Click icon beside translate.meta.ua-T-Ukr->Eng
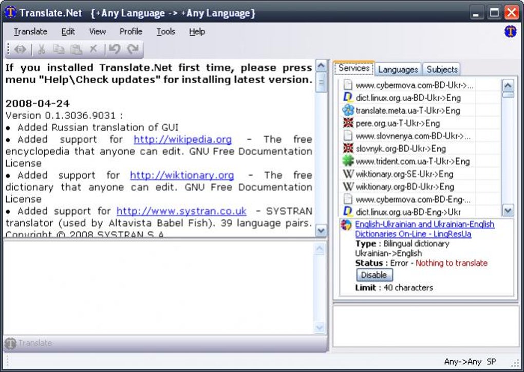Screen dimensions: 524x372 (348, 110)
